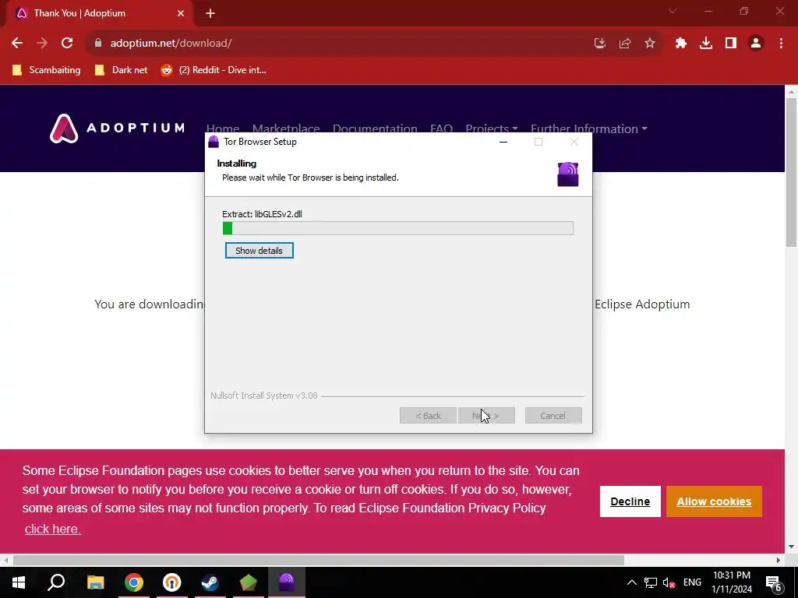Screen dimensions: 798x598
Task: Click Chrome's forward navigation arrow
Action: (x=42, y=44)
